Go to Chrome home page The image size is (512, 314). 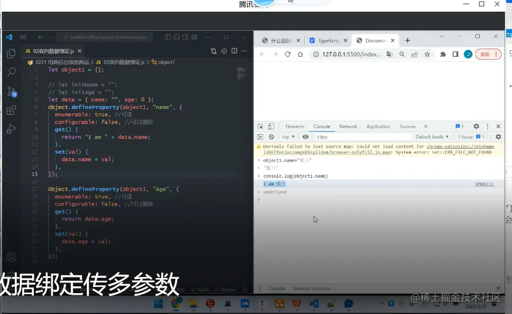(x=300, y=54)
